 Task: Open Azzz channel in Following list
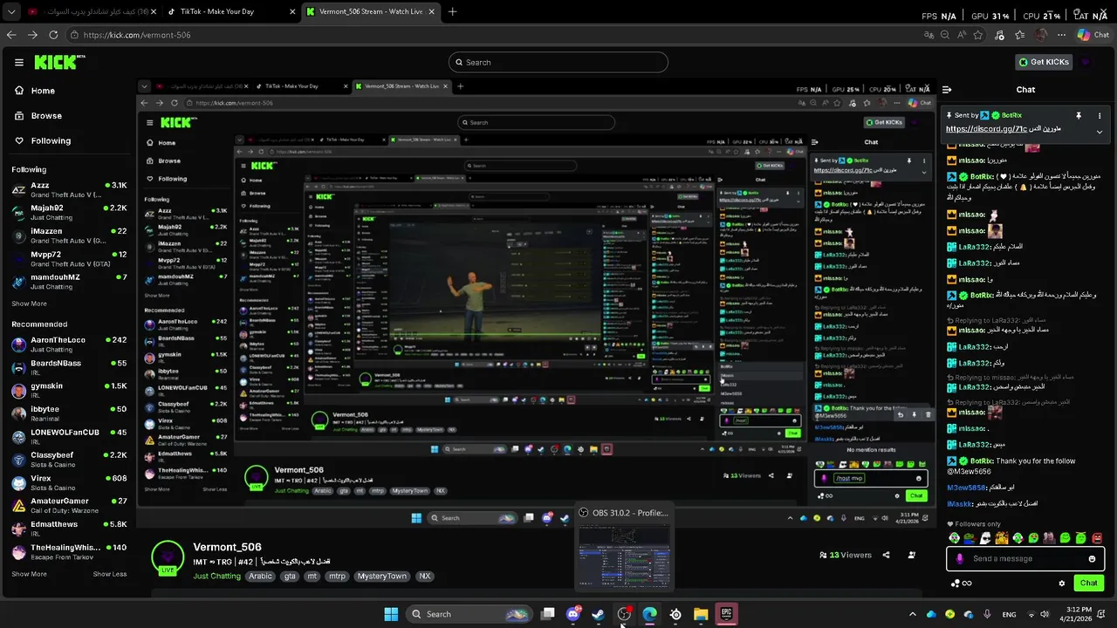click(70, 189)
